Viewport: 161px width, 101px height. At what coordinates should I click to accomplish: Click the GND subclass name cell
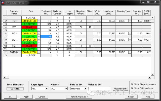[14, 46]
